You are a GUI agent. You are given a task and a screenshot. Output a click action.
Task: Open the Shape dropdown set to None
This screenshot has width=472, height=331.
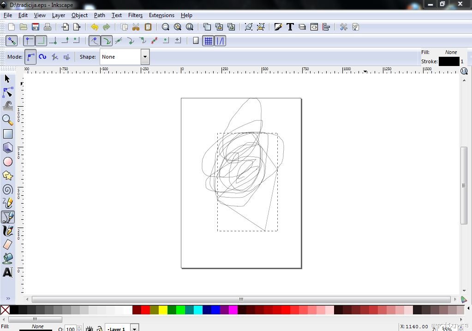pyautogui.click(x=145, y=57)
